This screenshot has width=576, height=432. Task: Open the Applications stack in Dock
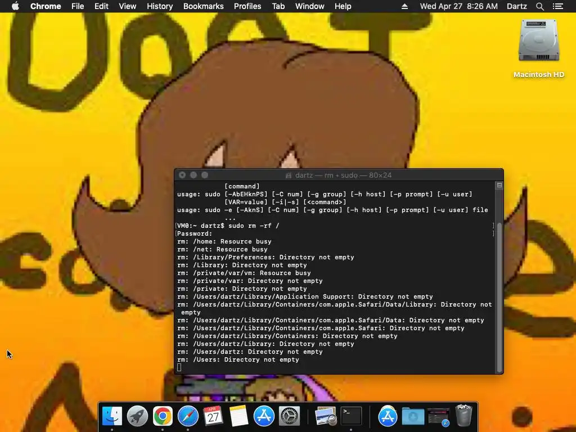(388, 416)
